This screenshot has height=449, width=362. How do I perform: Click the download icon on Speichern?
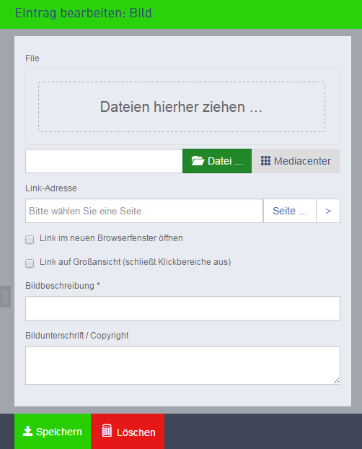pyautogui.click(x=27, y=431)
